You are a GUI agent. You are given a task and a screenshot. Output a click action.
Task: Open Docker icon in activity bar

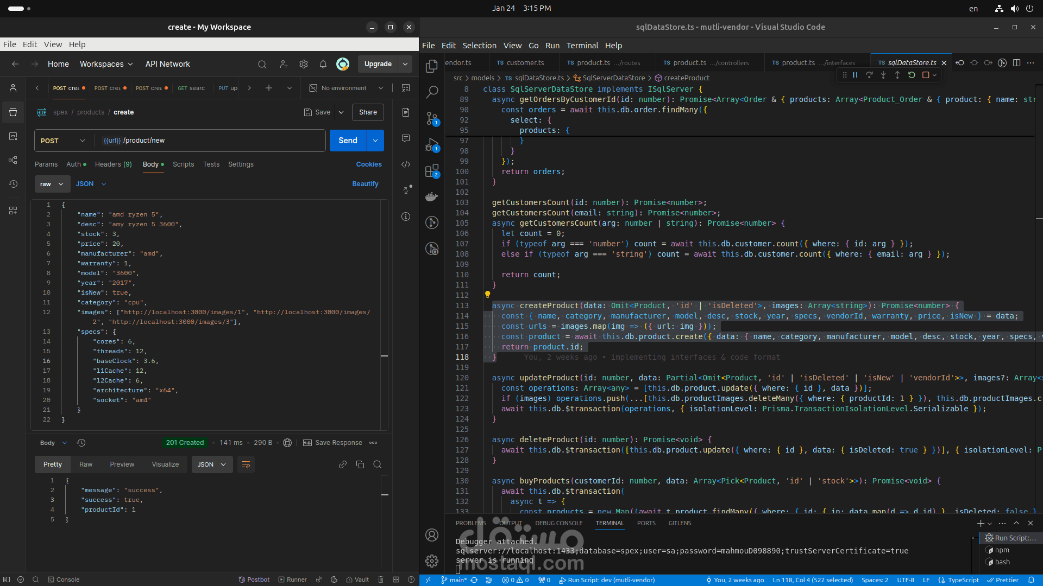tap(432, 197)
